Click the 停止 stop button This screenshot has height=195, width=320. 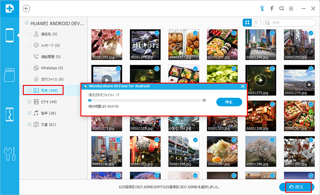229,102
